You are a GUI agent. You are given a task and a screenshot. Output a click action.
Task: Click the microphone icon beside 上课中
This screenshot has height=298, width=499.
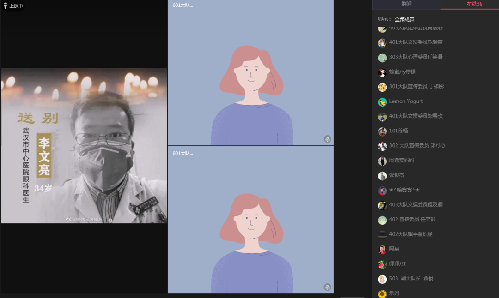point(6,6)
